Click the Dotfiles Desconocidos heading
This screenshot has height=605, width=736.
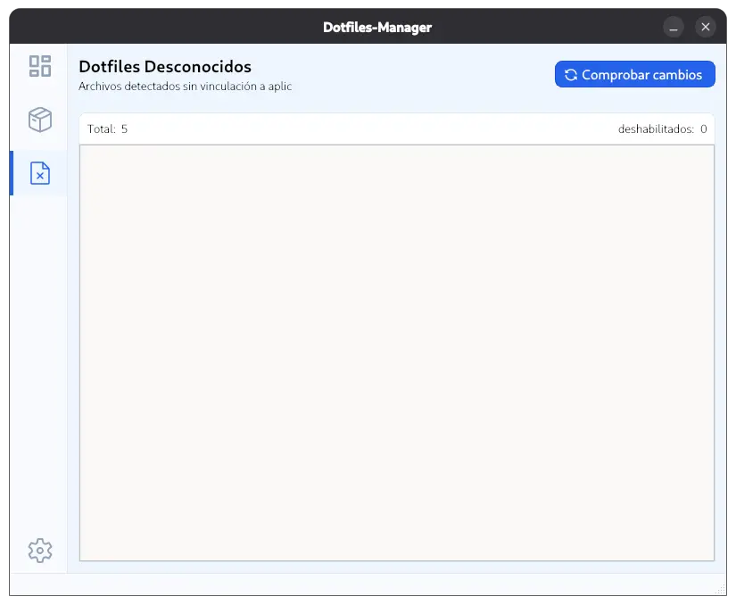[165, 67]
